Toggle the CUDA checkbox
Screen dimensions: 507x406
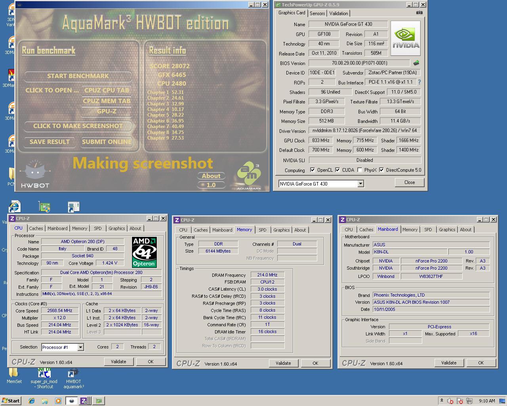click(x=337, y=170)
